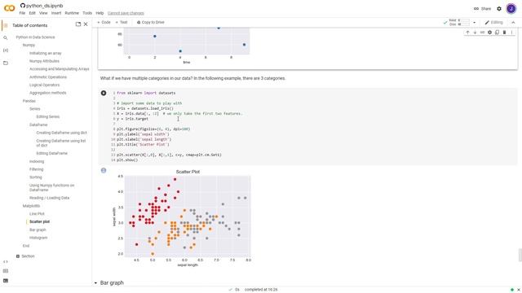Viewport: 522px width, 293px height.
Task: Move the cell up with arrow icon
Action: coord(467,33)
